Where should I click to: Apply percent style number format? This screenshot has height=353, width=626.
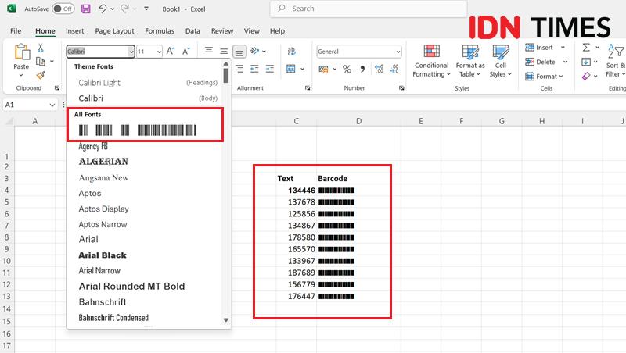(x=347, y=69)
